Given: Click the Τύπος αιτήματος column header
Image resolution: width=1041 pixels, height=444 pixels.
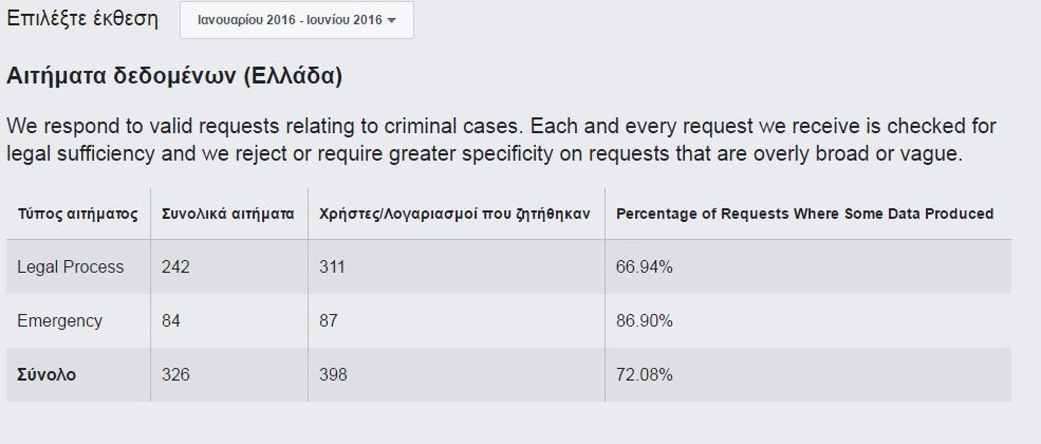Looking at the screenshot, I should click(x=78, y=214).
